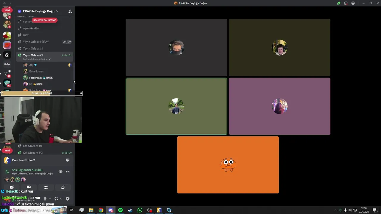Open system tray volume icon
Screen dimensions: 381x214
(x=350, y=210)
